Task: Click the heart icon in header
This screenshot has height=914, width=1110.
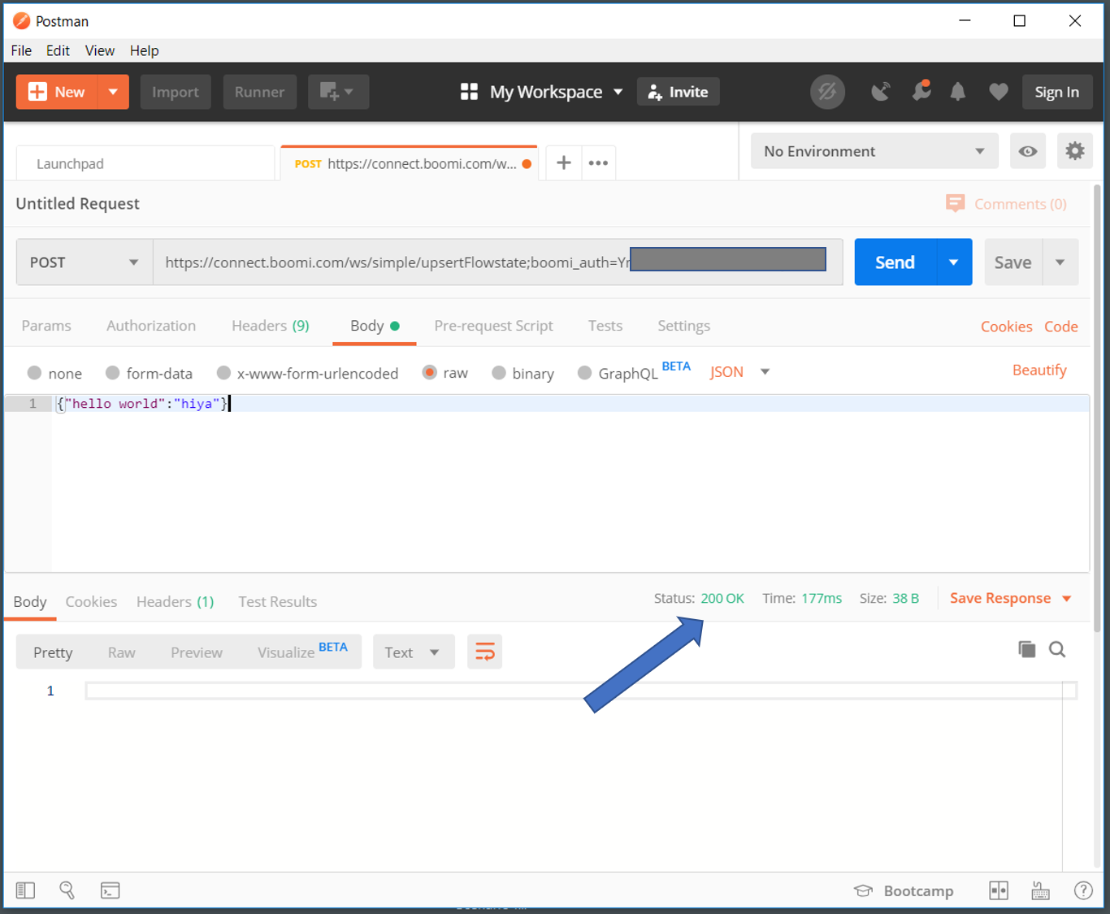Action: (998, 92)
